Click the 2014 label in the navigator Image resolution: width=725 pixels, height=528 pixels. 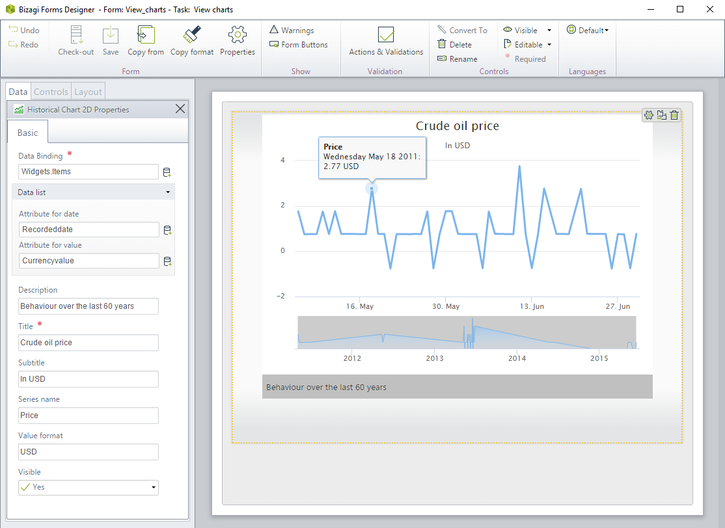coord(517,358)
